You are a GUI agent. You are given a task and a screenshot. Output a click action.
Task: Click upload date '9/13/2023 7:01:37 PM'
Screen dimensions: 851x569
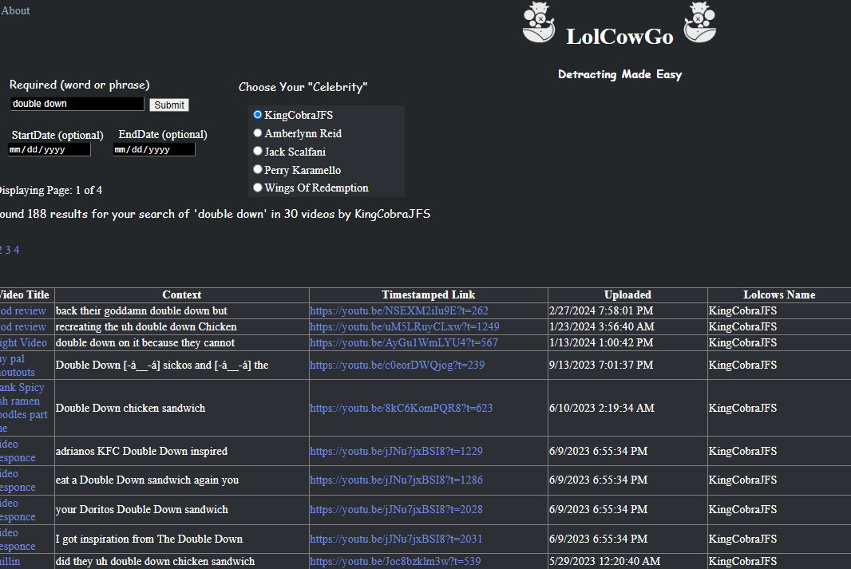click(x=601, y=365)
